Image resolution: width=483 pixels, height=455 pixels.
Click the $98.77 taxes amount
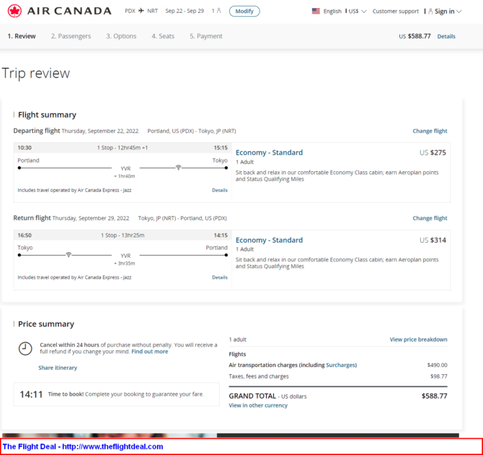tap(438, 376)
